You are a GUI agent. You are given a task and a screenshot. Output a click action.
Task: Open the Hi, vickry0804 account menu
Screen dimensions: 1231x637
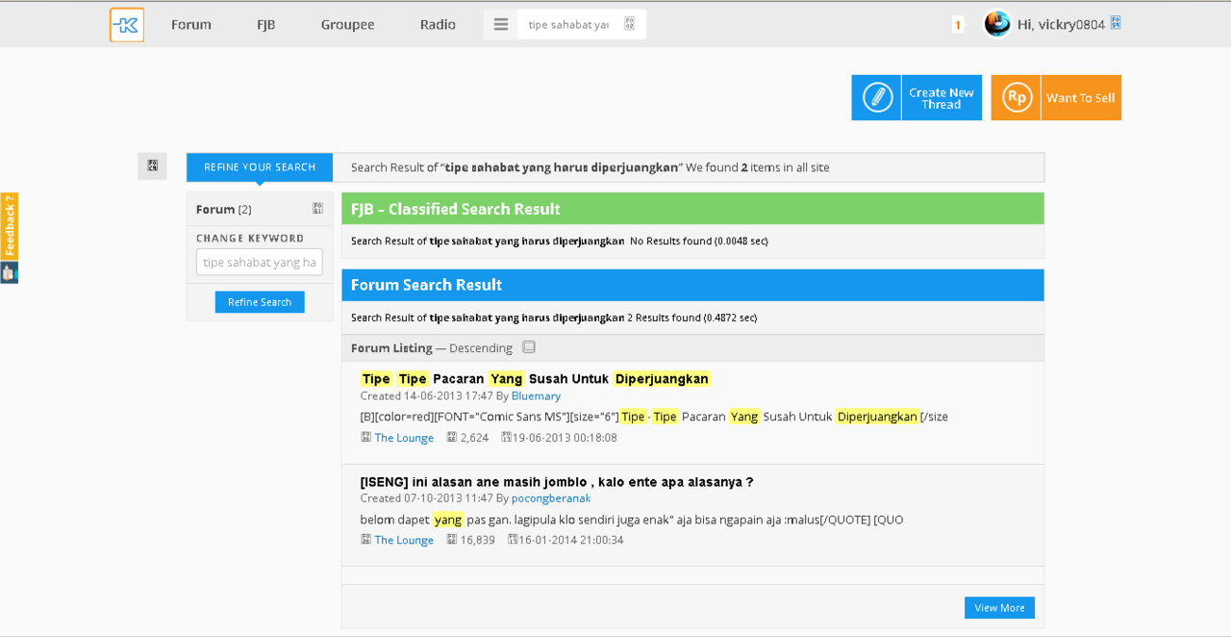[x=1061, y=24]
